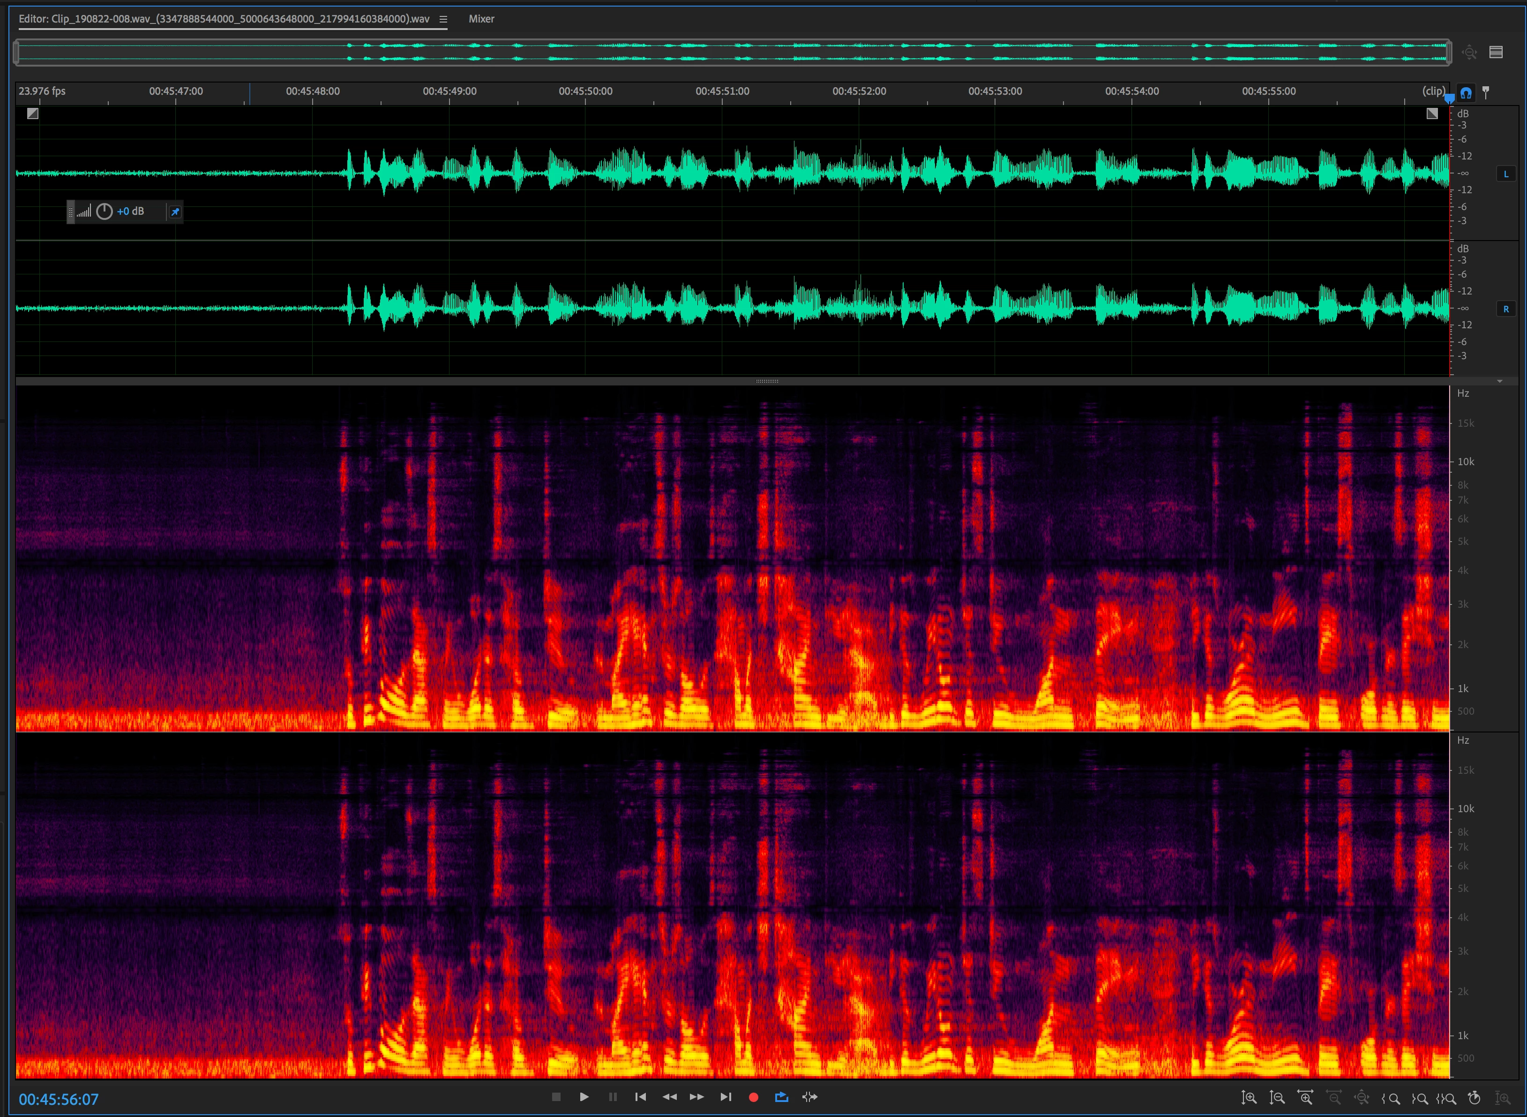Image resolution: width=1527 pixels, height=1117 pixels.
Task: Click Zoom In Amplitude icon
Action: click(1249, 1098)
